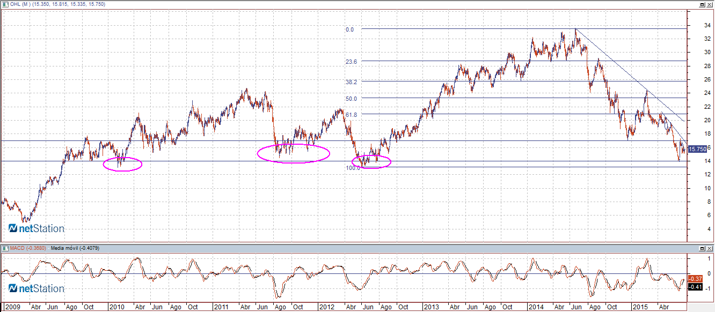
Task: Click the 2013 marker on the time axis
Action: coord(432,307)
